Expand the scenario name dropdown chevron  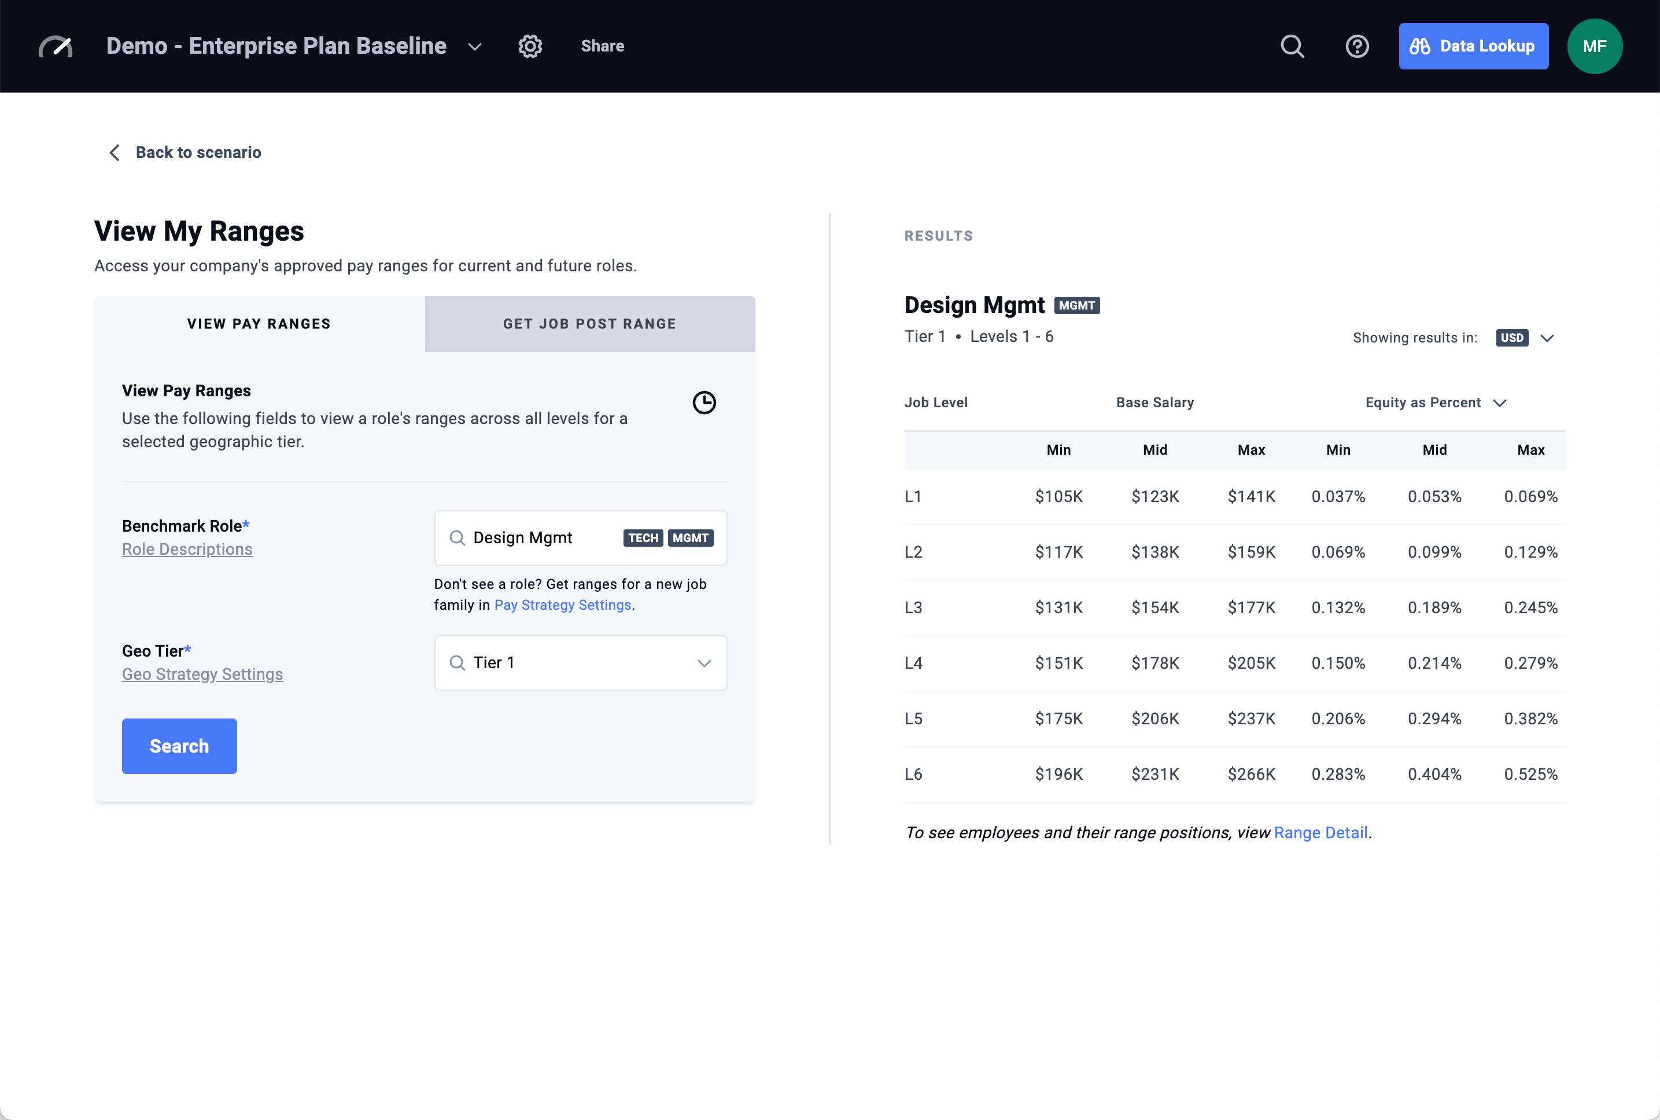pos(475,47)
